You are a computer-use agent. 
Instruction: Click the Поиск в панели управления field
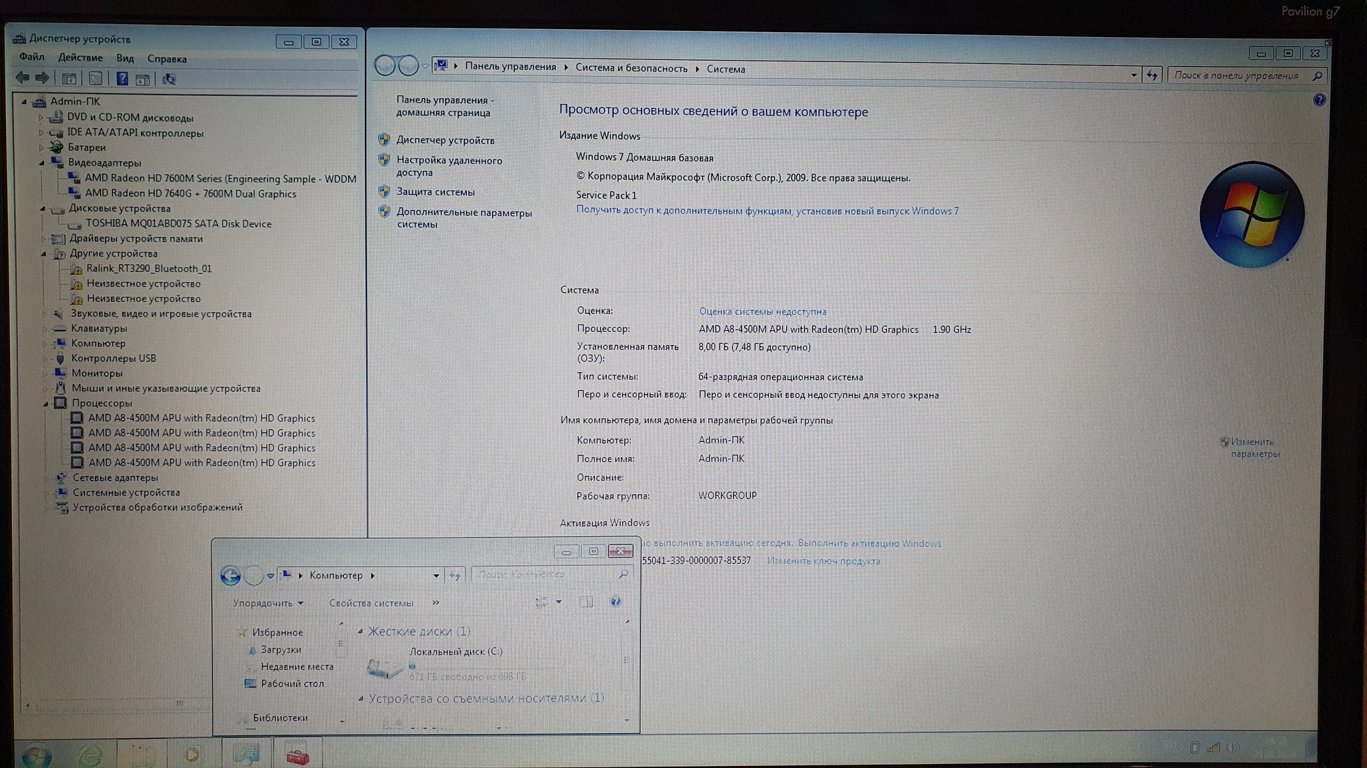(1238, 75)
